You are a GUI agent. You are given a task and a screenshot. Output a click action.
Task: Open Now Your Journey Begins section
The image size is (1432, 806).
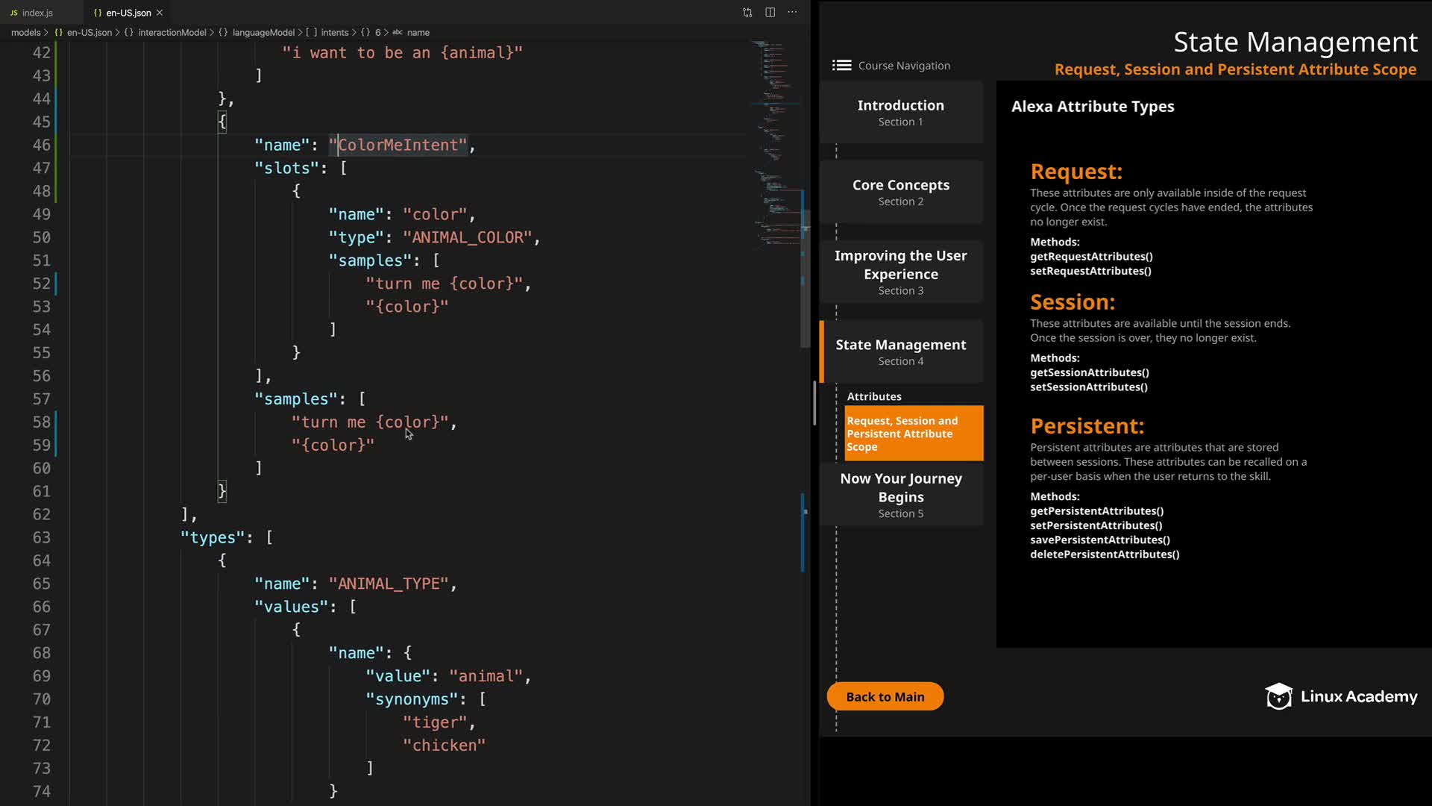click(x=900, y=495)
